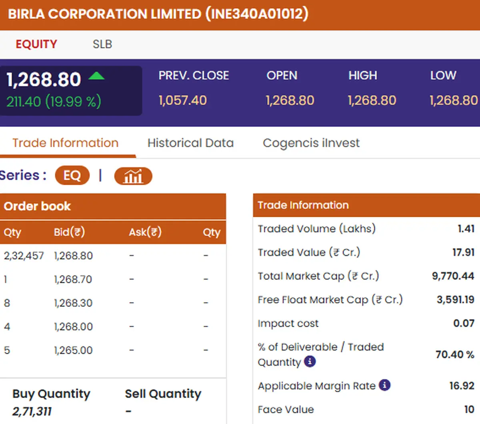Switch to the SLB tab
This screenshot has width=480, height=424.
[102, 44]
